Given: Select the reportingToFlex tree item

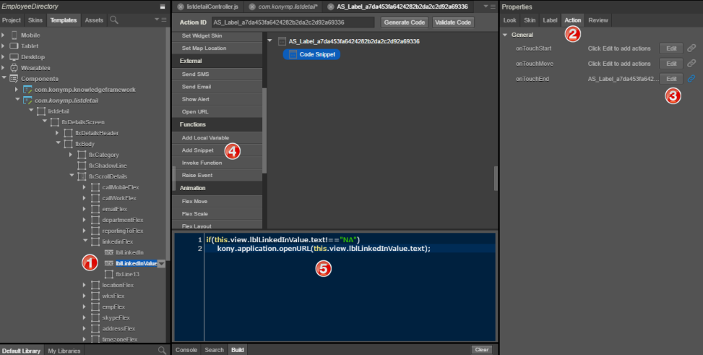Looking at the screenshot, I should tap(122, 231).
